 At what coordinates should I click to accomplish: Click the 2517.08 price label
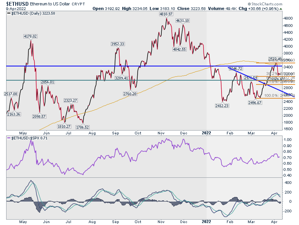click(11, 94)
